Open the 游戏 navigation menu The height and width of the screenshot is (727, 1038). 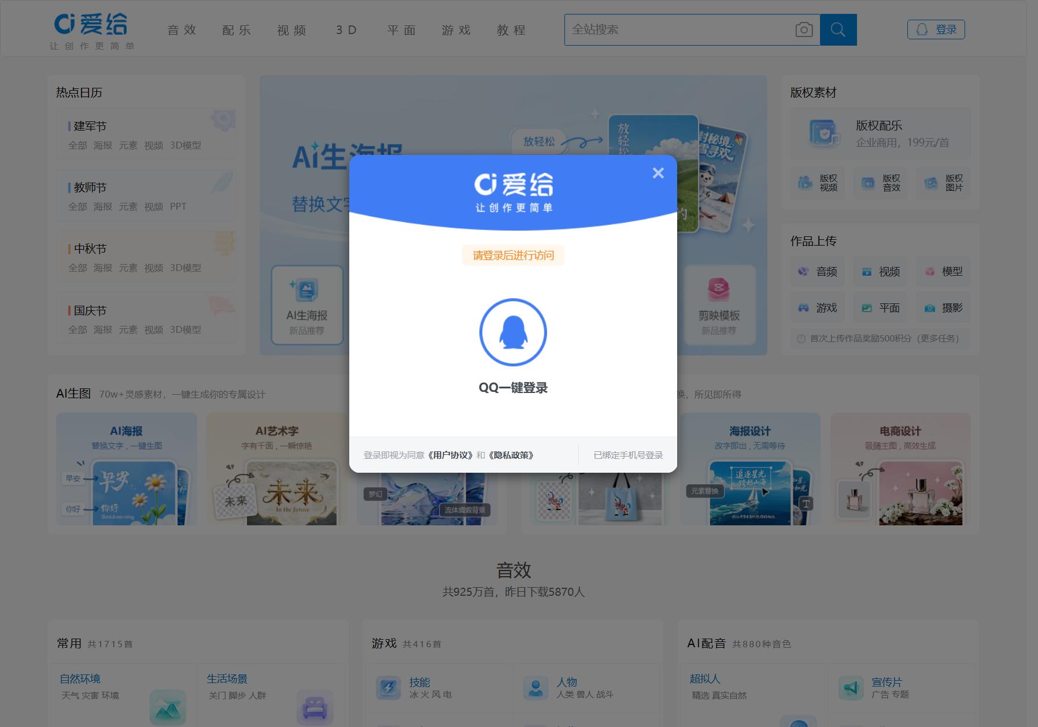457,30
